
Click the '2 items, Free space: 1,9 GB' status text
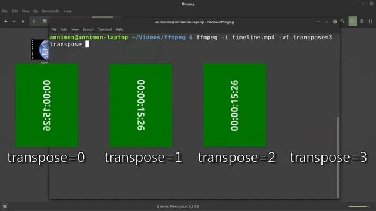pyautogui.click(x=178, y=206)
